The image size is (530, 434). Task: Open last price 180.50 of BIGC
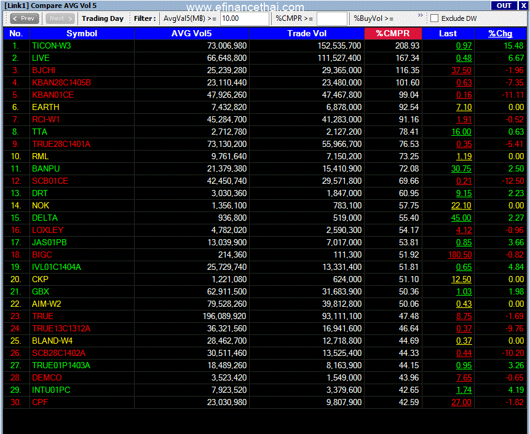(460, 255)
